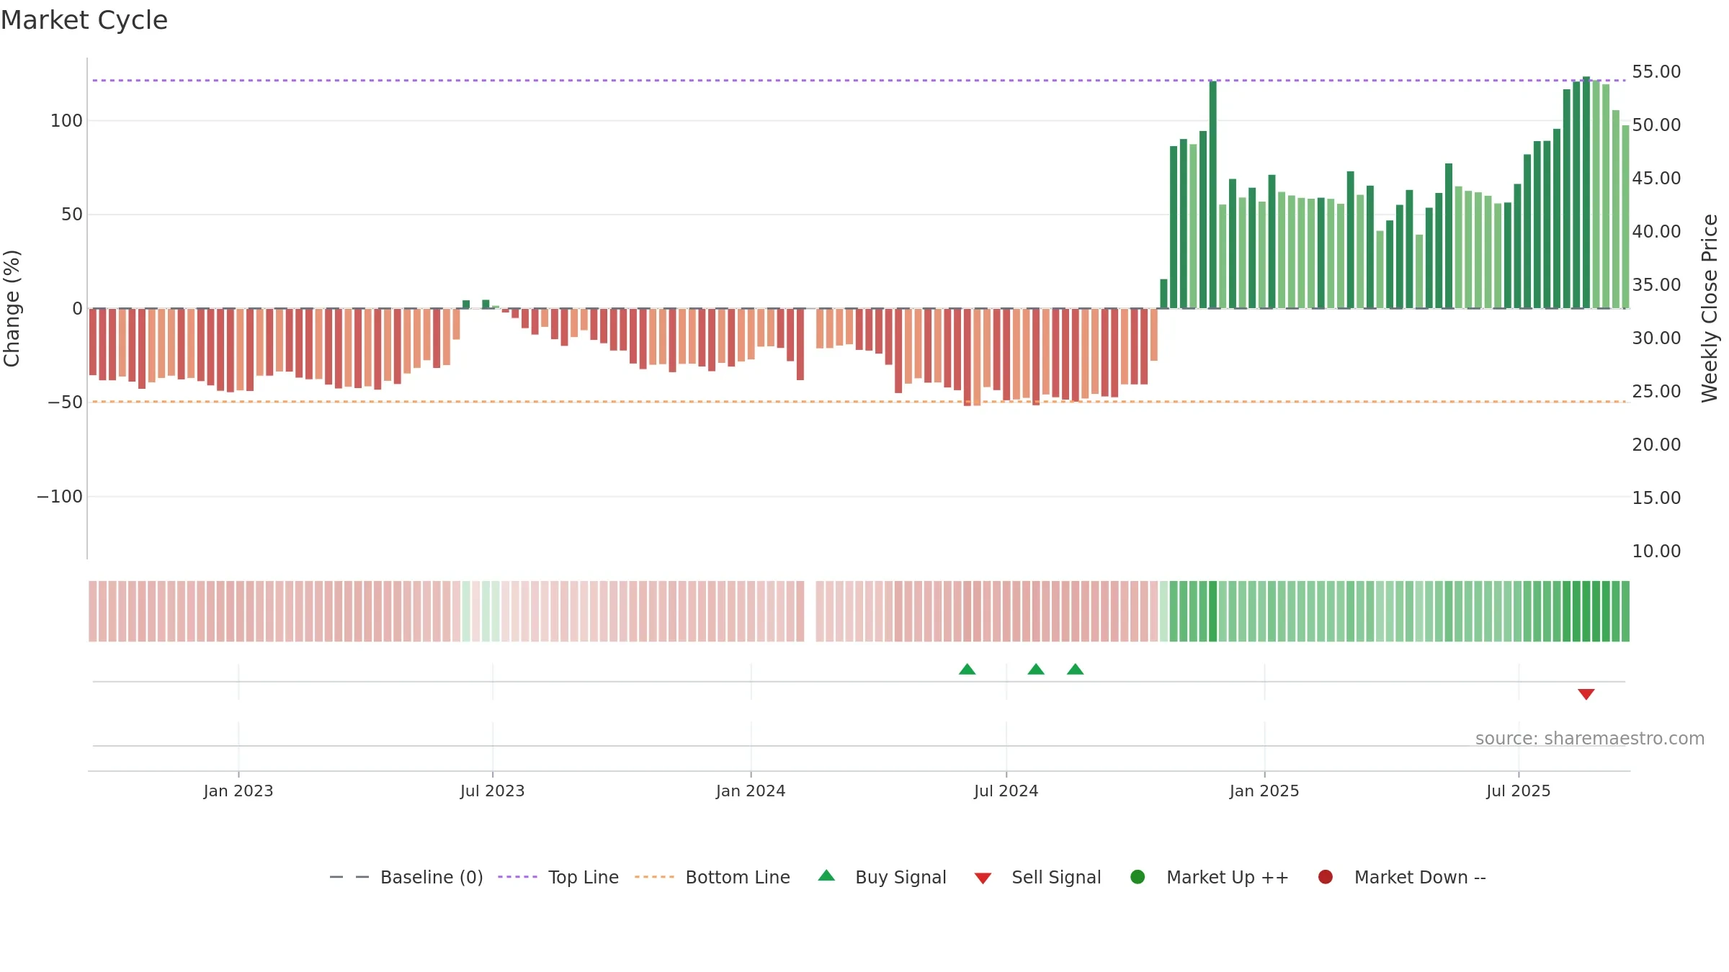Click the Jul 2025 date label

[x=1519, y=791]
